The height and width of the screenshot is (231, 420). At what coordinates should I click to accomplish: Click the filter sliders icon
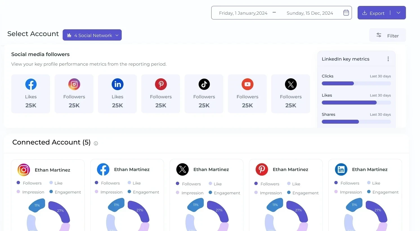(x=379, y=35)
